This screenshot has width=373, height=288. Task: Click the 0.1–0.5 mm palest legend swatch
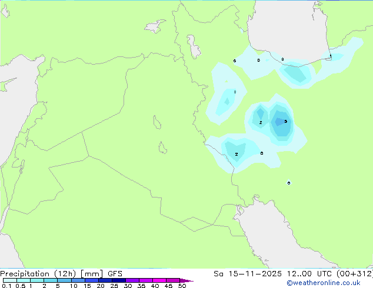[10, 280]
